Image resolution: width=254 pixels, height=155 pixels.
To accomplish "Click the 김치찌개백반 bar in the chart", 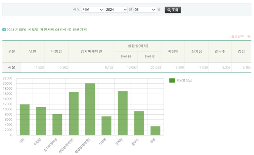I will (57, 125).
